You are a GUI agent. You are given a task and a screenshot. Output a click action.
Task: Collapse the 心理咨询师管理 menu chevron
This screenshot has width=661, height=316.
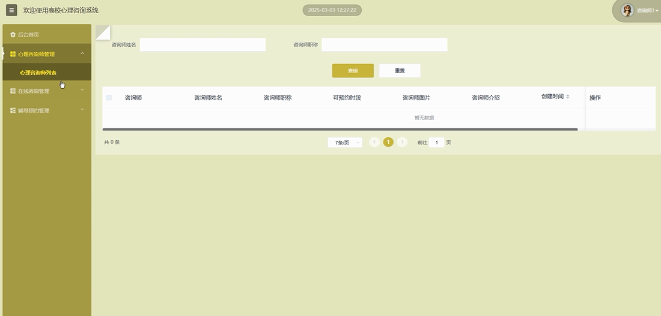[82, 54]
